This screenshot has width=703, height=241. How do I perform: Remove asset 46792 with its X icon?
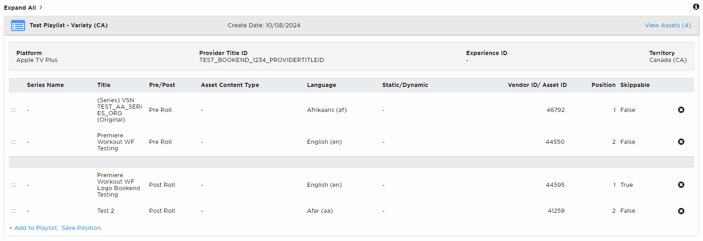tap(681, 110)
